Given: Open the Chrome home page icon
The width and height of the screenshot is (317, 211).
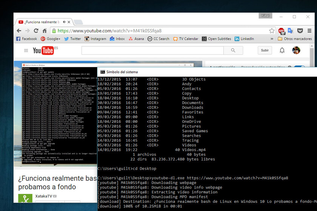Looking at the screenshot, I should click(x=45, y=31).
